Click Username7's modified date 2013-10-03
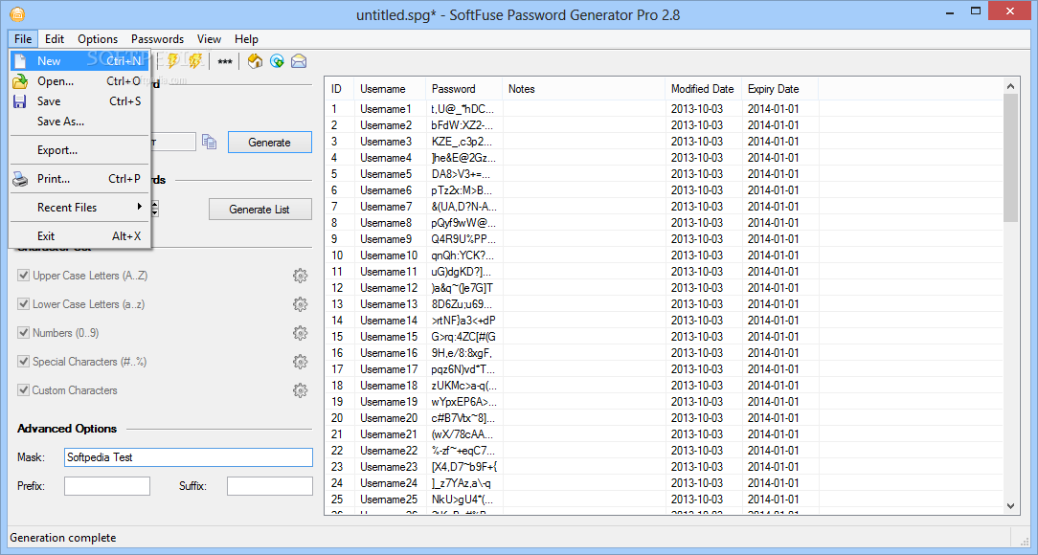Image resolution: width=1038 pixels, height=555 pixels. click(696, 207)
